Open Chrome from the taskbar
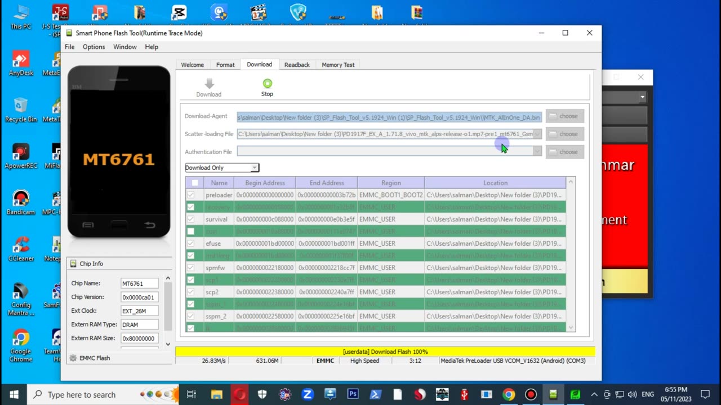The width and height of the screenshot is (721, 405). [x=509, y=394]
